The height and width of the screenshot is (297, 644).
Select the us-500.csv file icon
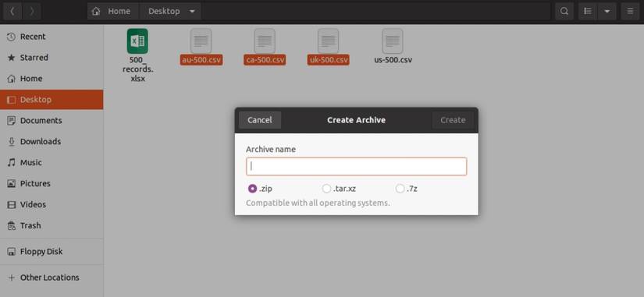coord(392,41)
